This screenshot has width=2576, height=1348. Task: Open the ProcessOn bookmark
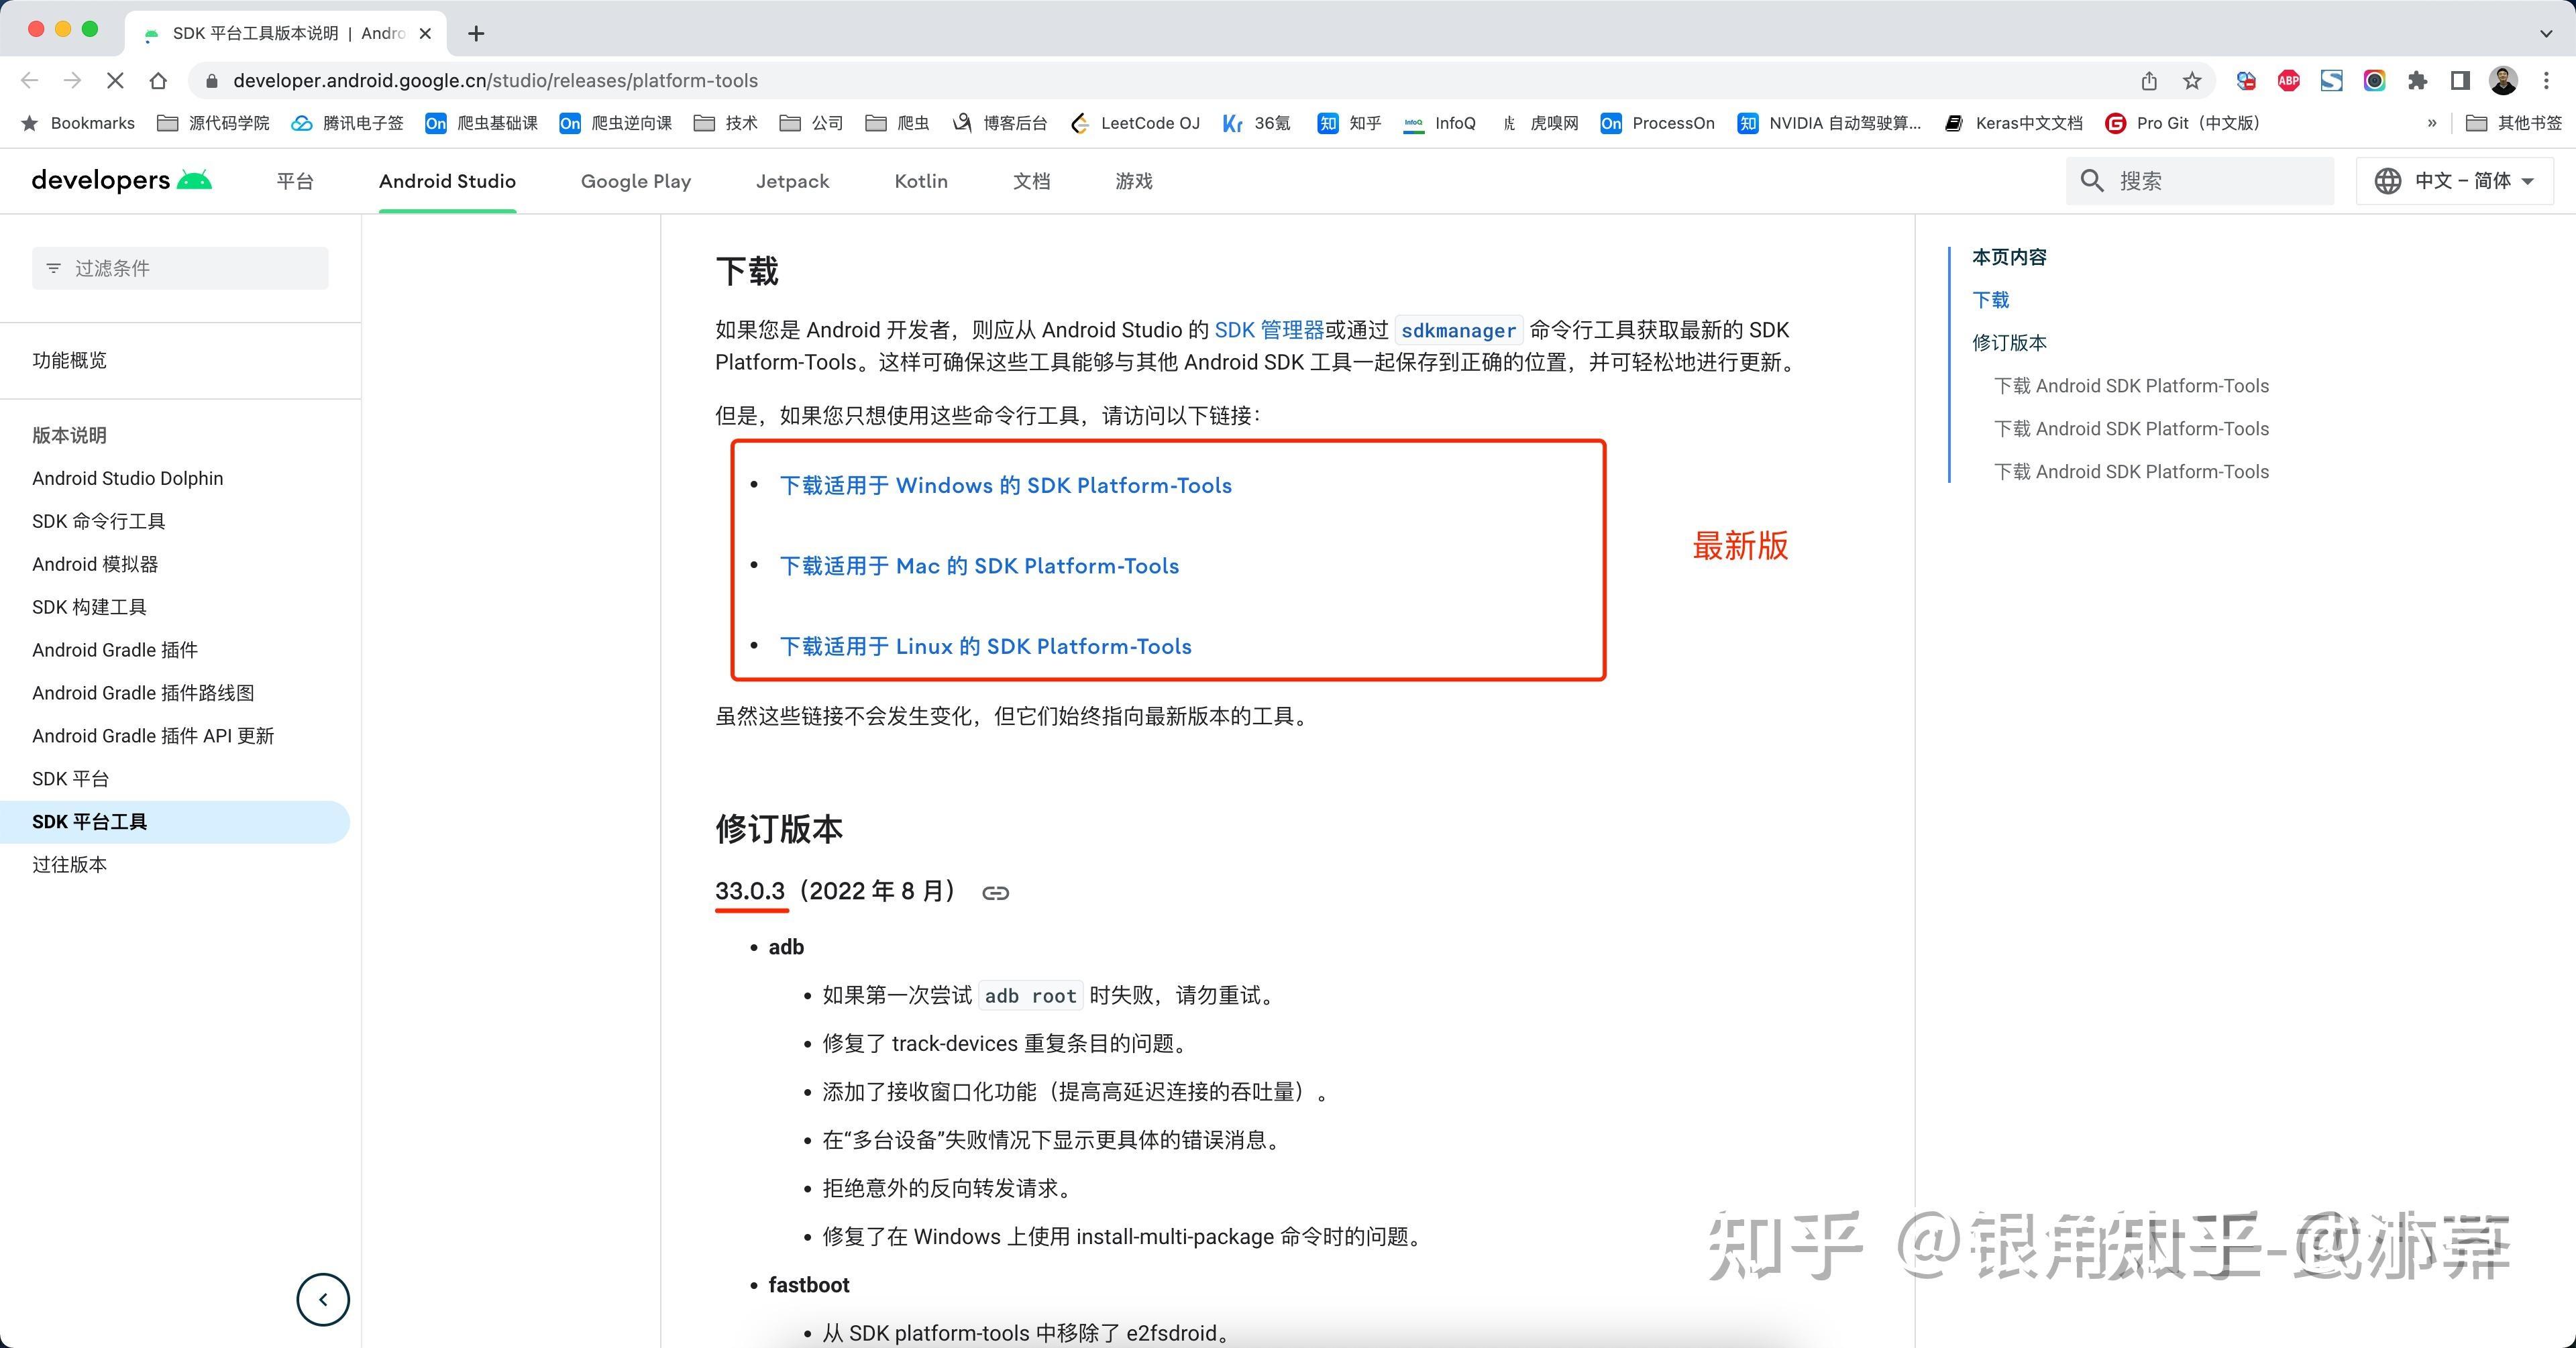click(x=1657, y=123)
